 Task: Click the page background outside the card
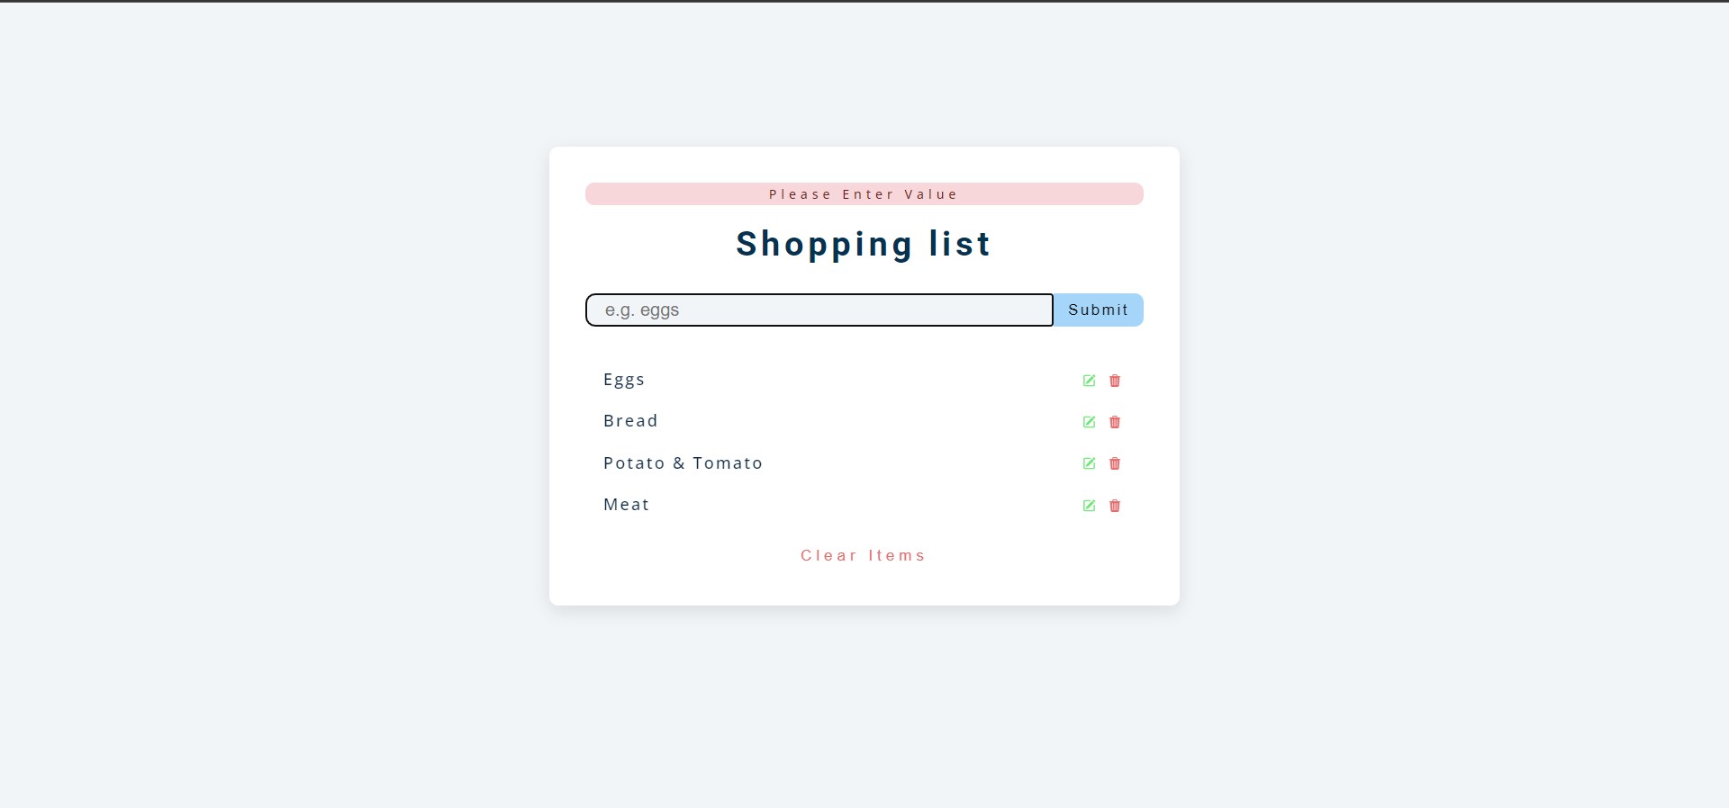[x=270, y=405]
